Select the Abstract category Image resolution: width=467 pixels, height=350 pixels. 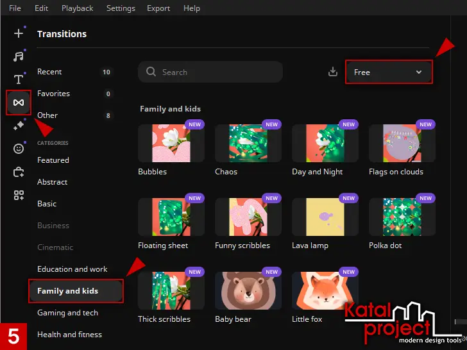[52, 182]
